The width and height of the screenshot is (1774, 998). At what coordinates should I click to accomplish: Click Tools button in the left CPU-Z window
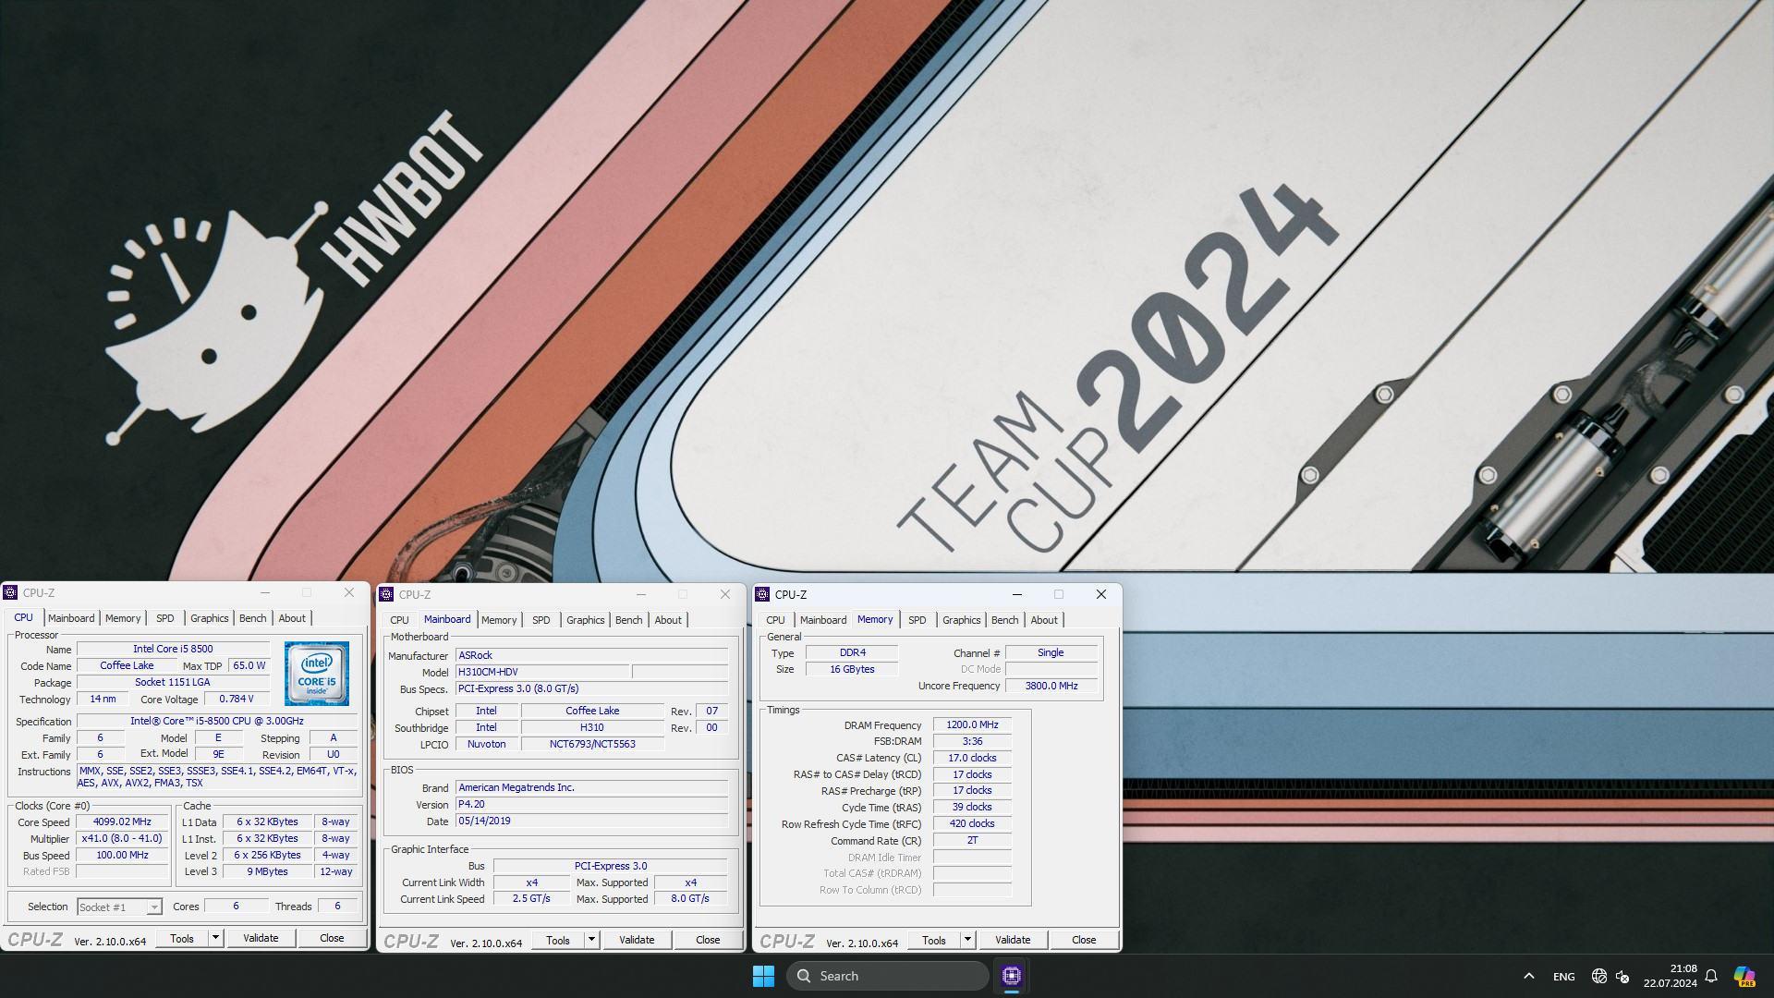point(182,938)
